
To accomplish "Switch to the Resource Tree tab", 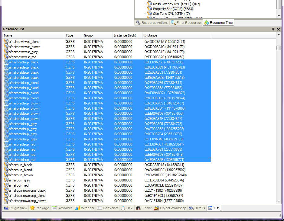I will pos(218,22).
